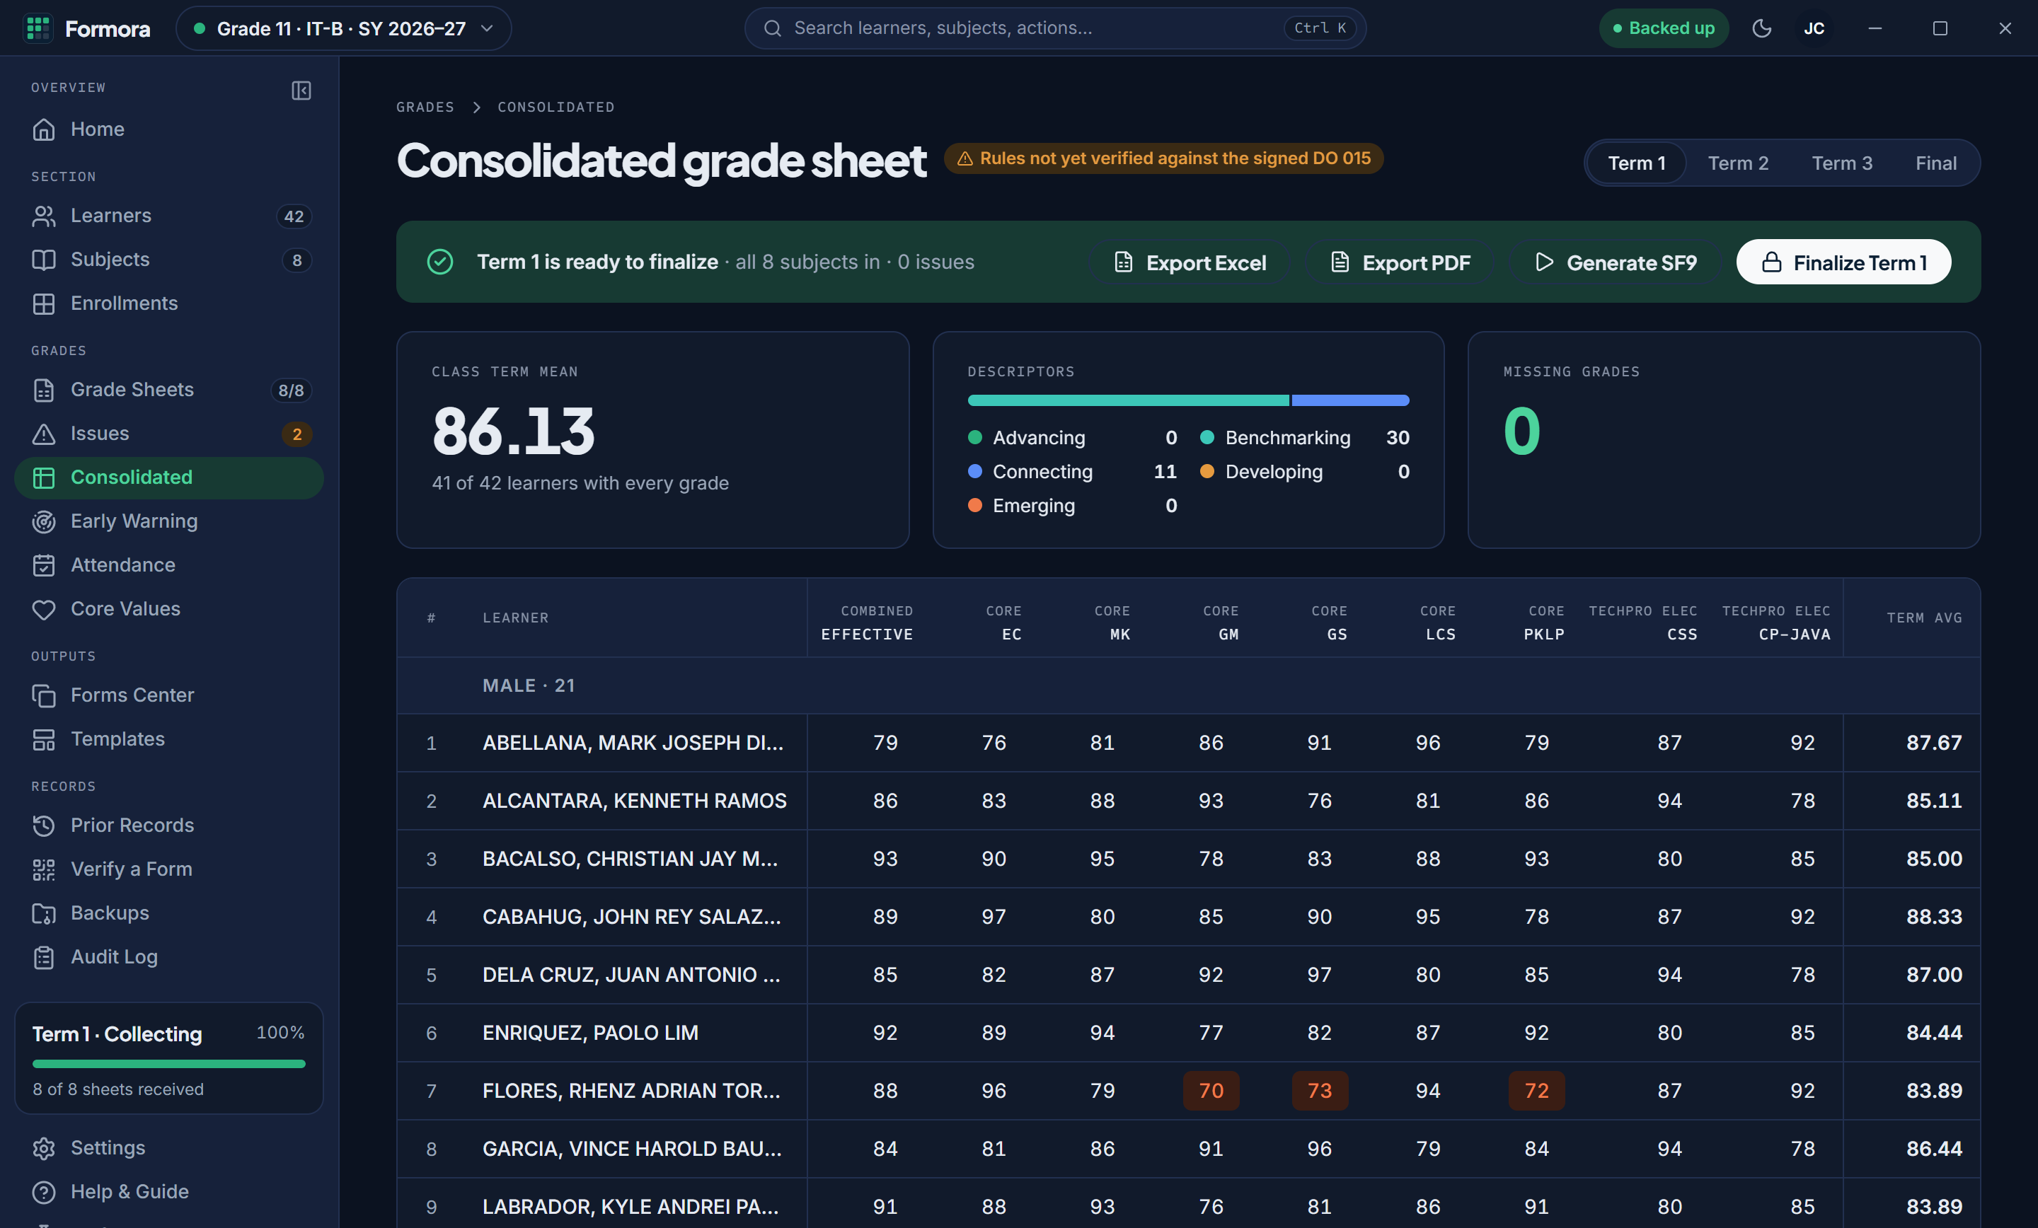Open the class section dropdown
Image resolution: width=2038 pixels, height=1228 pixels.
point(343,28)
